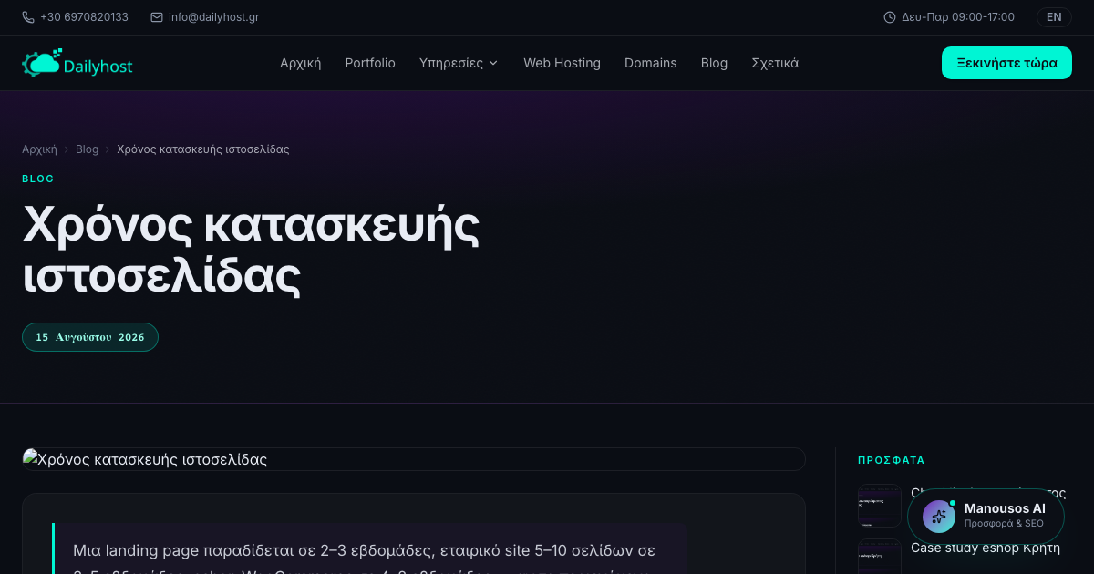Click the ΠΡΟΣΦΑΤΑ sidebar heading
Image resolution: width=1094 pixels, height=574 pixels.
892,460
